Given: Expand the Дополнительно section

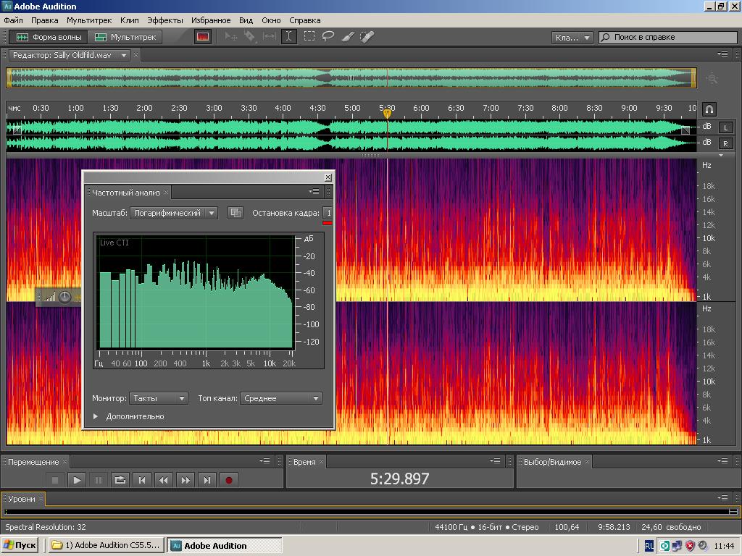Looking at the screenshot, I should pos(96,416).
